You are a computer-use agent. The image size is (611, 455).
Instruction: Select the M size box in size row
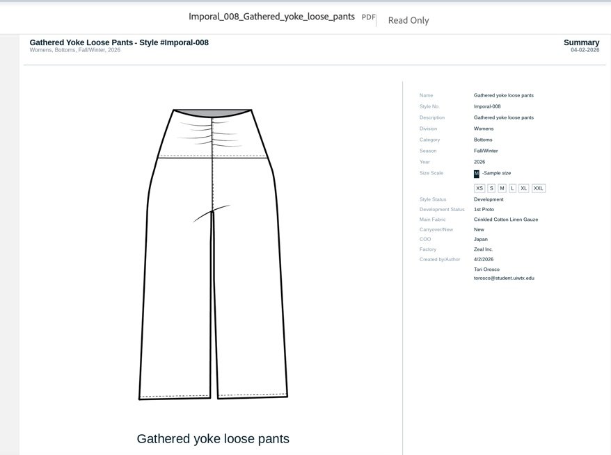coord(502,188)
